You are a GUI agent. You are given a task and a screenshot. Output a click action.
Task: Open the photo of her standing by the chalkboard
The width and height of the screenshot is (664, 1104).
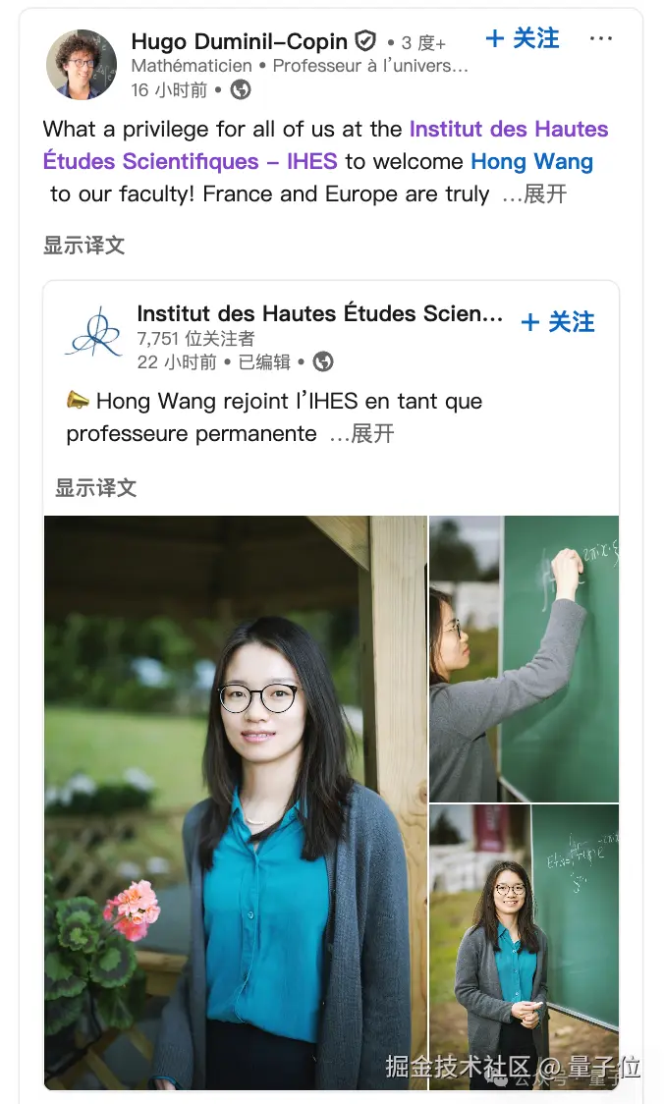pyautogui.click(x=524, y=947)
